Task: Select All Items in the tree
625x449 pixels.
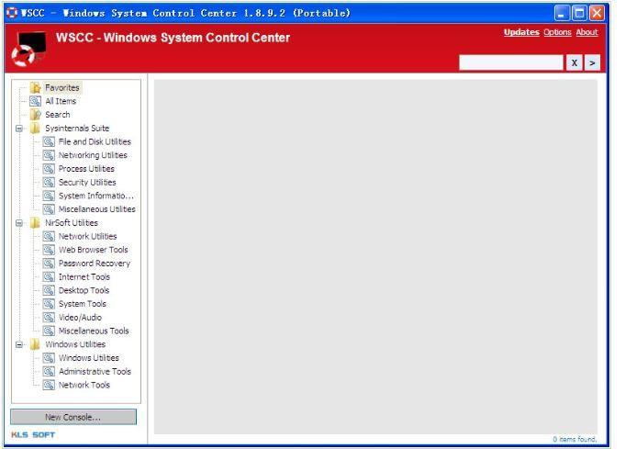Action: [61, 101]
